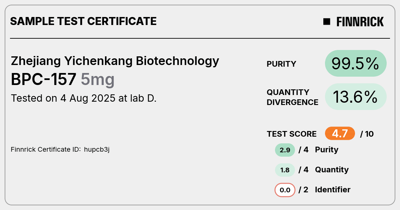400x210 pixels.
Task: Select the 99.5% purity badge
Action: point(356,63)
